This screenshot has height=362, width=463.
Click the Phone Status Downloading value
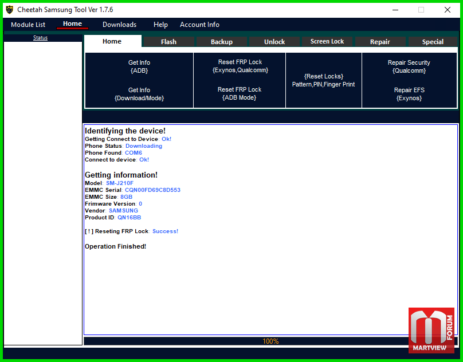(x=144, y=146)
